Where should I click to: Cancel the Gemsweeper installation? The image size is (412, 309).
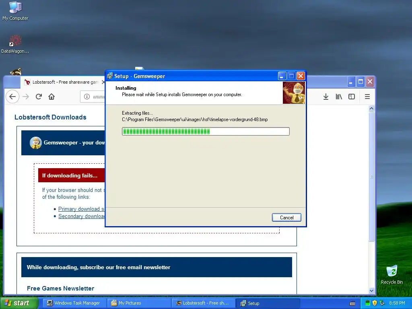(286, 217)
